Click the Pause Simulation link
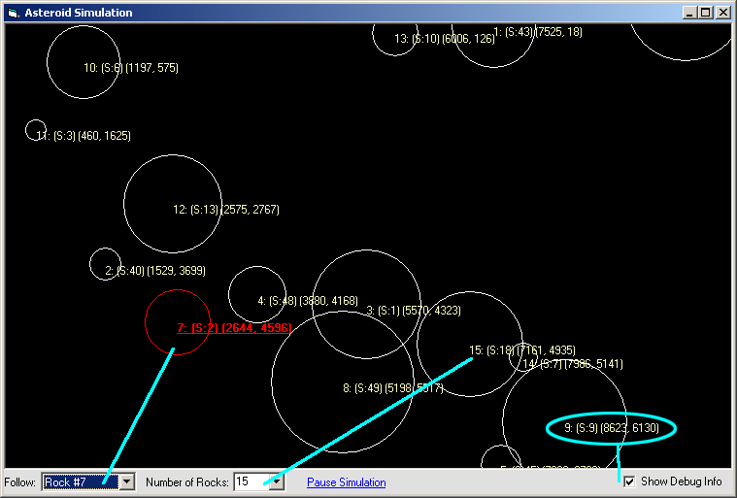The height and width of the screenshot is (498, 737). pyautogui.click(x=346, y=482)
